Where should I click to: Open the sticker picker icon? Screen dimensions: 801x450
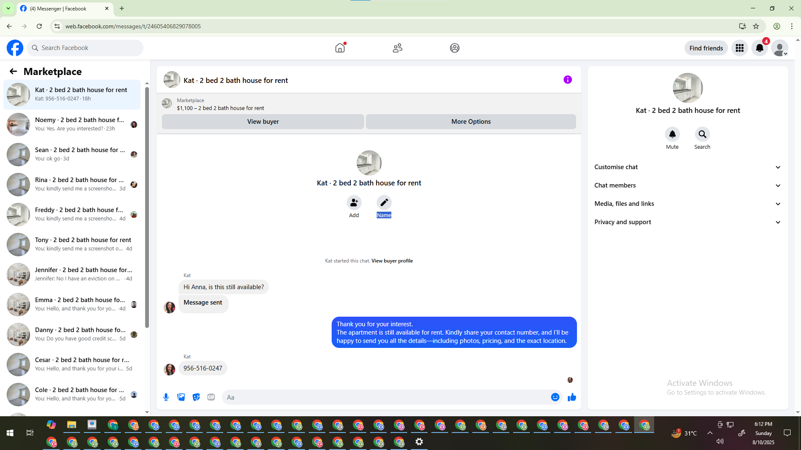coord(196,397)
